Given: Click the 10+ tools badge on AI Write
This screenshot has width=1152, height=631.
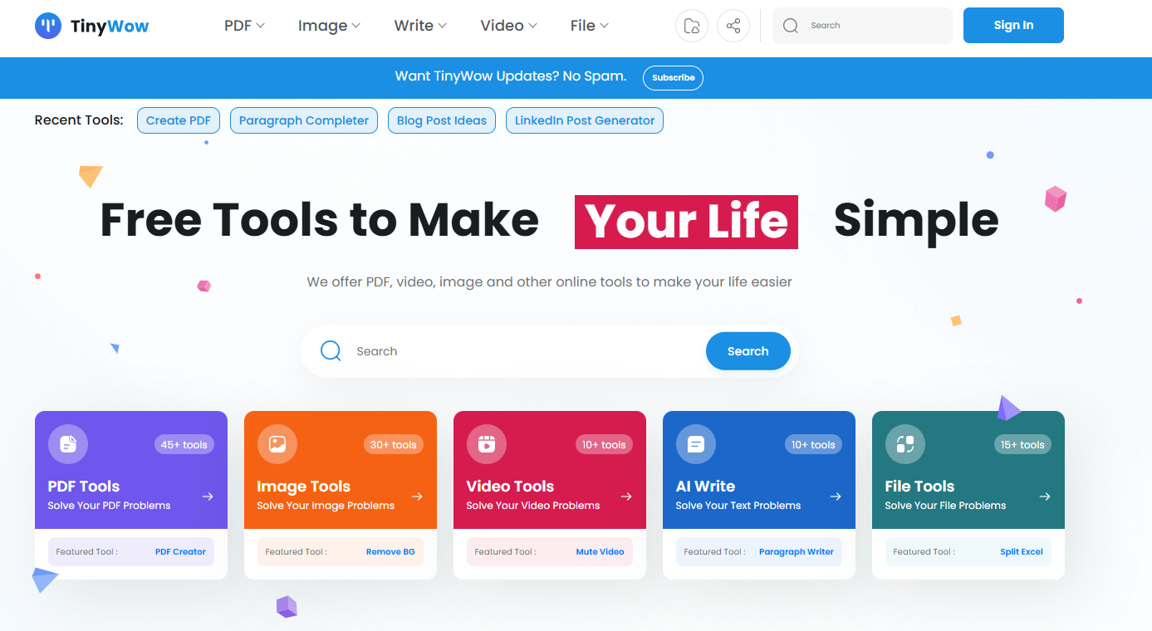Looking at the screenshot, I should [x=813, y=445].
